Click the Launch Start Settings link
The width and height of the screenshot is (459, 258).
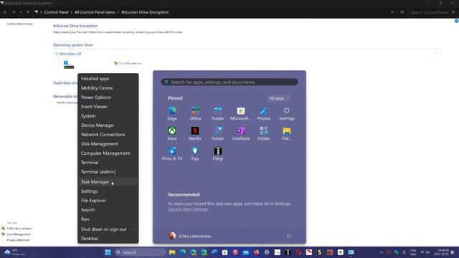click(x=188, y=209)
